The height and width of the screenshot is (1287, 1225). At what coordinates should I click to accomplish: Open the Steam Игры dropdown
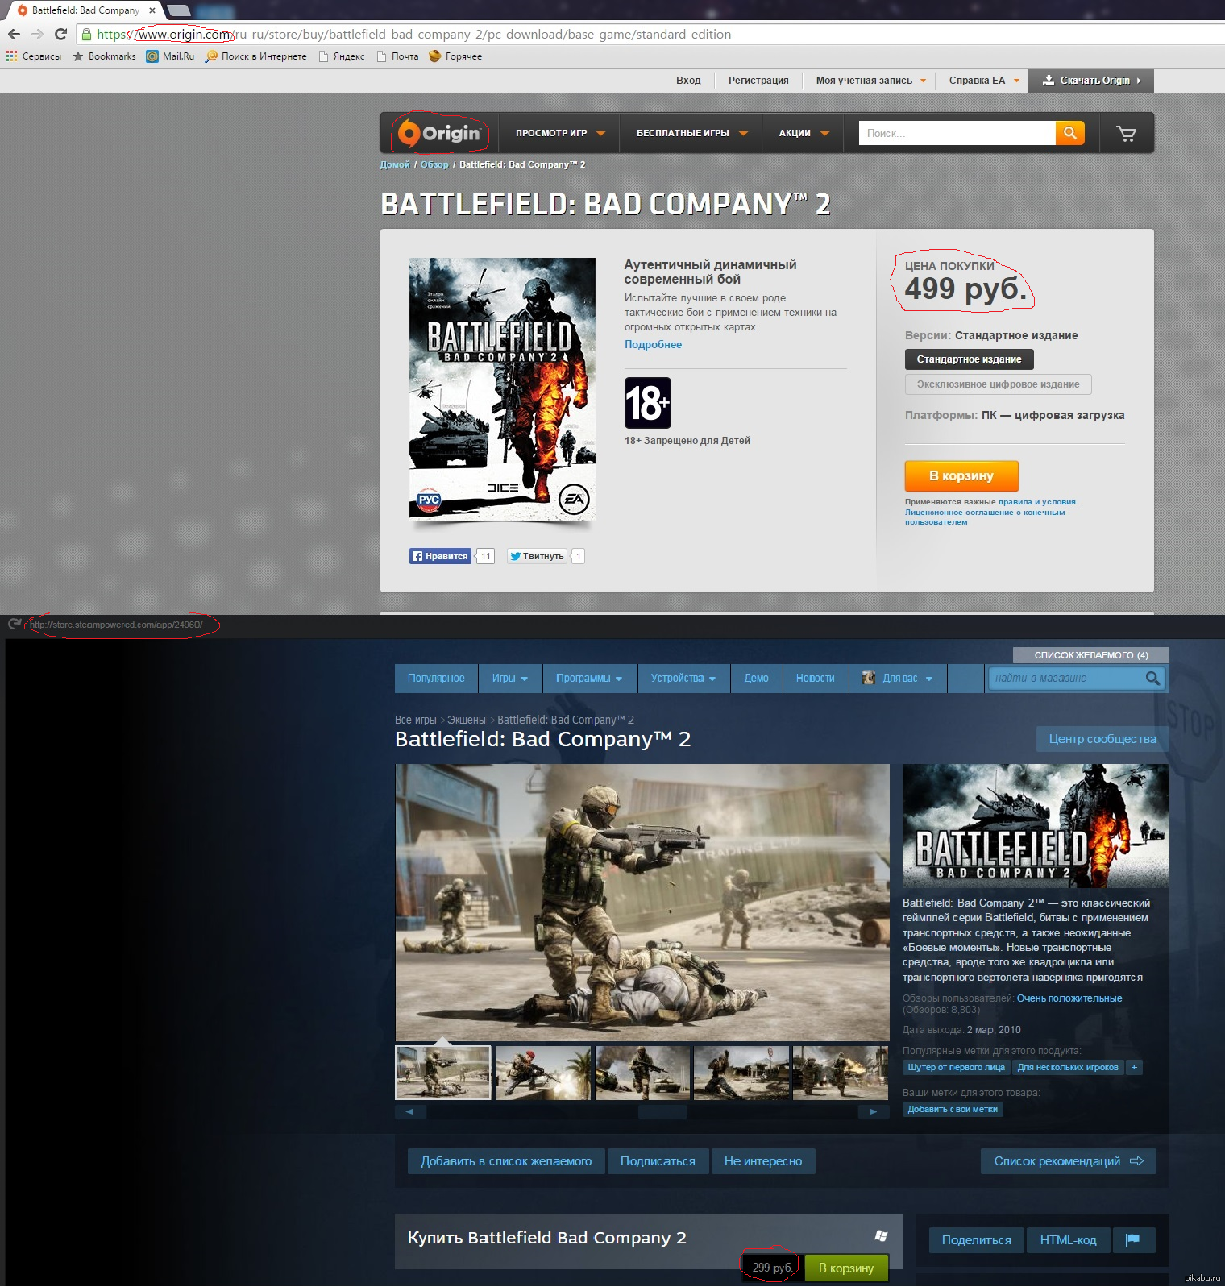click(510, 679)
